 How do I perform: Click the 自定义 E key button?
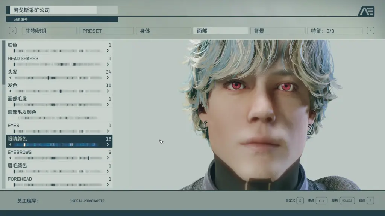(300, 201)
